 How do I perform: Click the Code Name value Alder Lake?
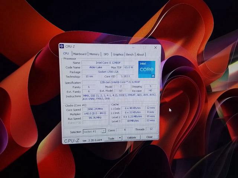click(x=96, y=67)
